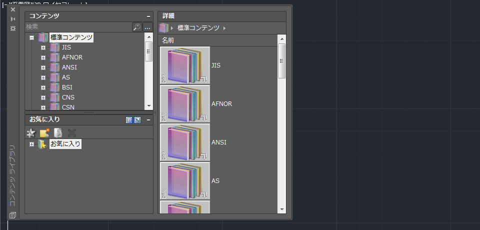The image size is (480, 230).
Task: Click the add to favorites star icon
Action: pos(31,133)
